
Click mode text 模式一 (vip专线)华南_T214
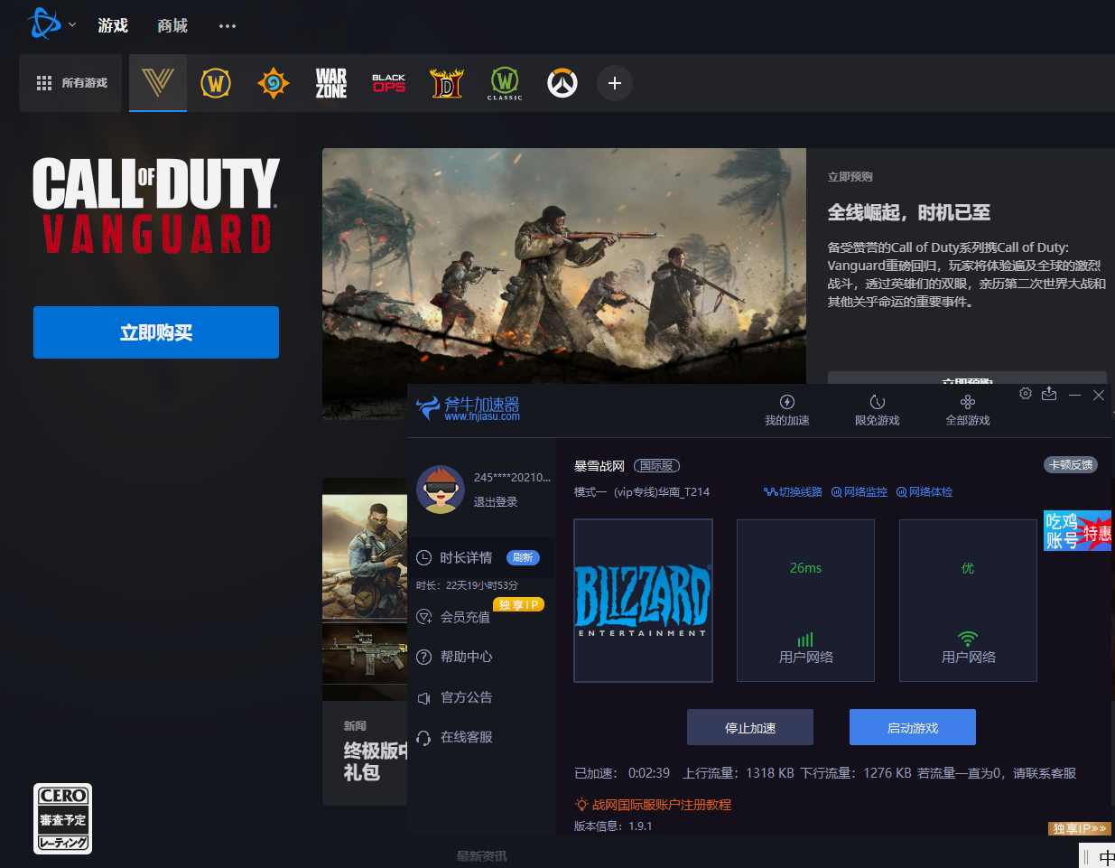pyautogui.click(x=642, y=492)
